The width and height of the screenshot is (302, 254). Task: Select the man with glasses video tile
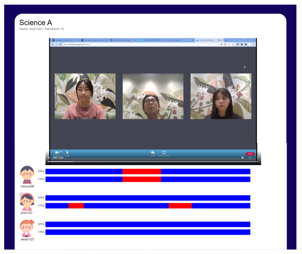[153, 96]
